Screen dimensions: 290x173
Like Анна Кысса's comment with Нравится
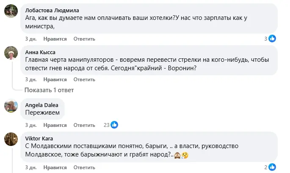point(55,80)
